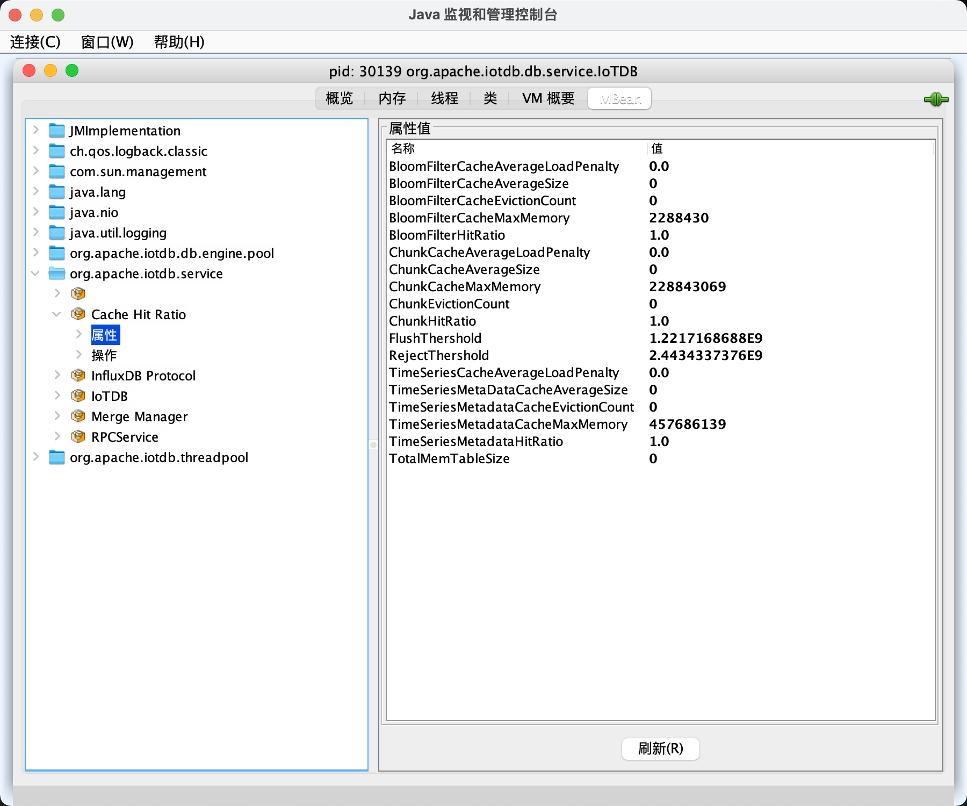Select the JMImplementation folder icon
The width and height of the screenshot is (967, 806).
point(56,130)
